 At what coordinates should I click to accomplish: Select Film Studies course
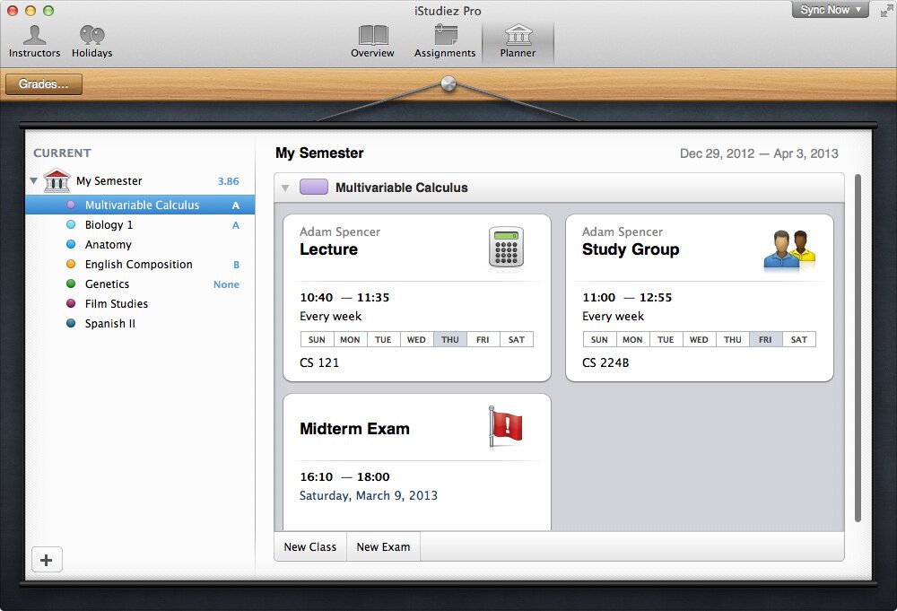(140, 304)
